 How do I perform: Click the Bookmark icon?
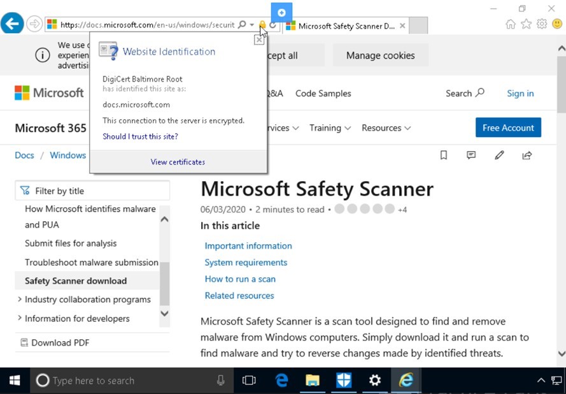coord(444,155)
